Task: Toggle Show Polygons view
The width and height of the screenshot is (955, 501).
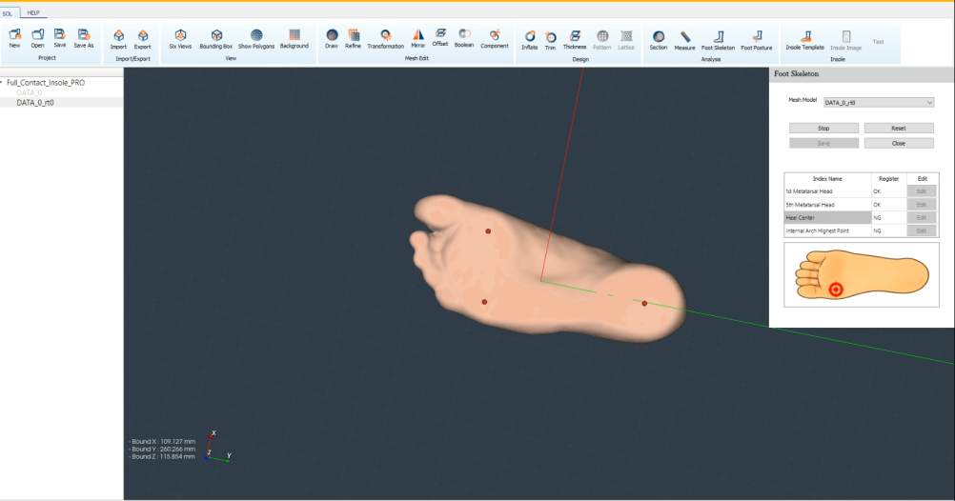Action: [255, 38]
